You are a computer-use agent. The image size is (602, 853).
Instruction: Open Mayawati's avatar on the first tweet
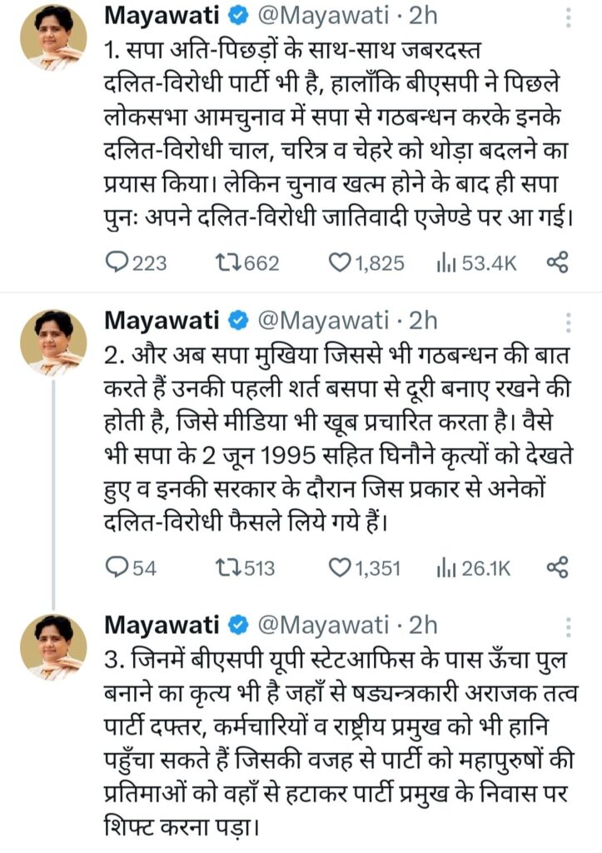click(x=53, y=38)
